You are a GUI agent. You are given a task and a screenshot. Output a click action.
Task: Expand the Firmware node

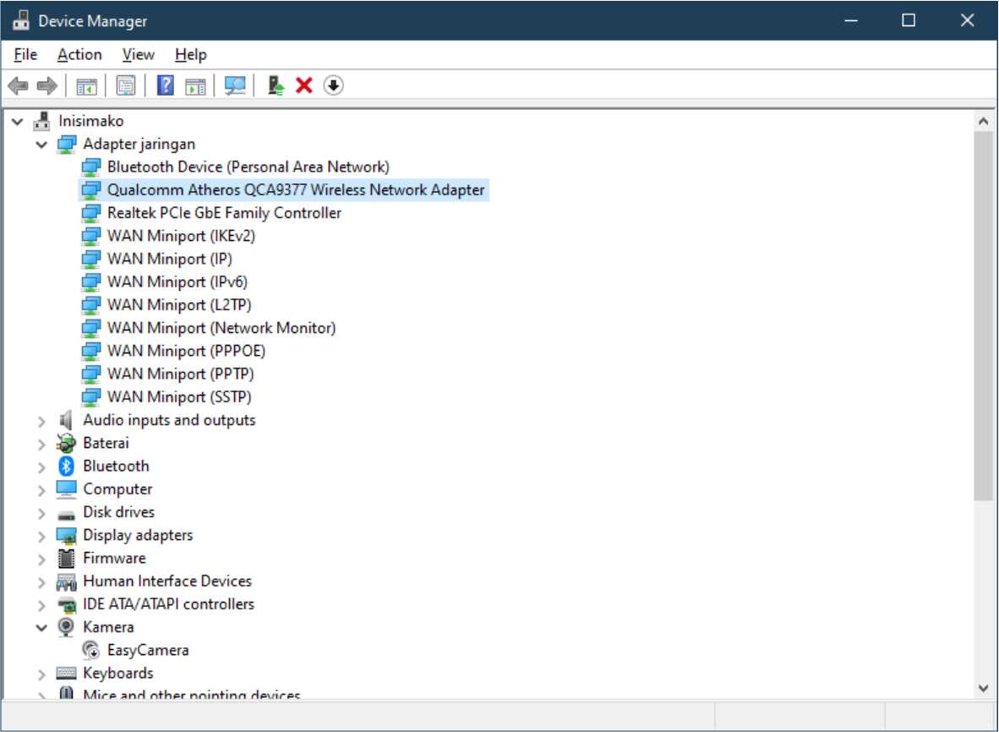[x=42, y=559]
